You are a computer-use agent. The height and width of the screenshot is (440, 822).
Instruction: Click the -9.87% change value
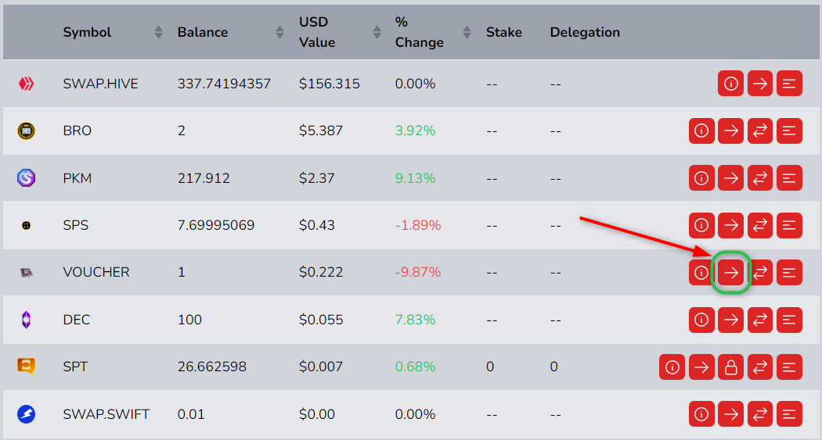418,273
